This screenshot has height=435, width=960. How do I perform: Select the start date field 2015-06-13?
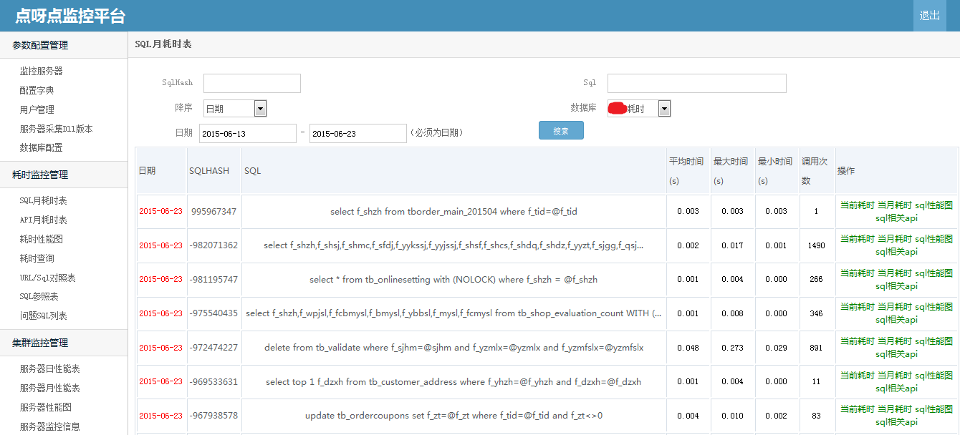pyautogui.click(x=248, y=133)
